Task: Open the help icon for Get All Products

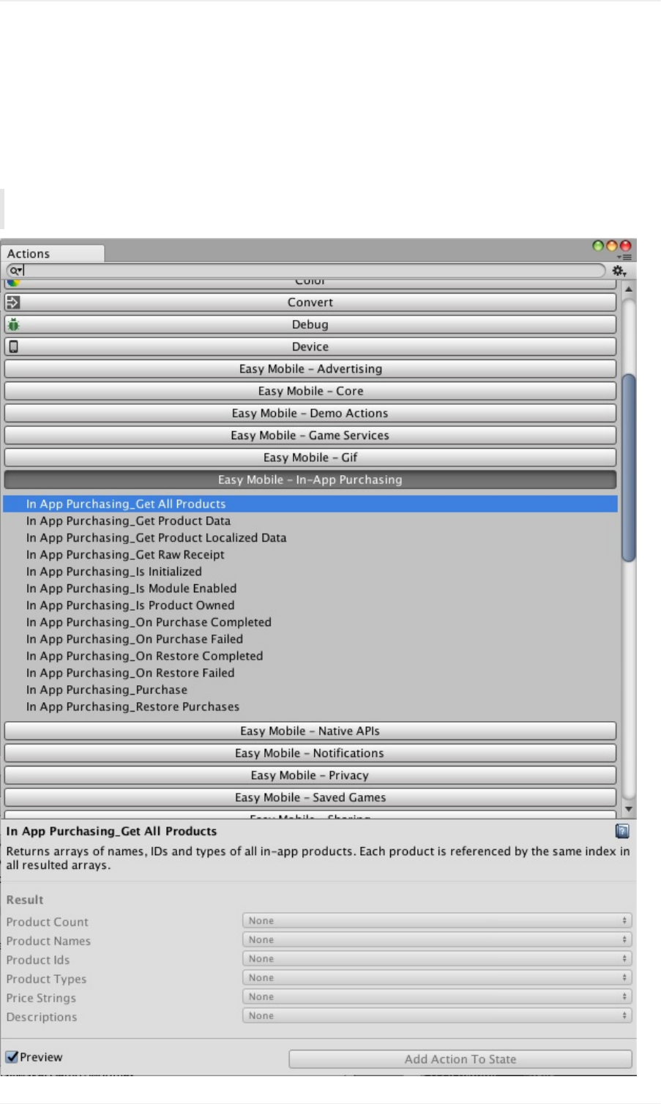Action: [x=622, y=831]
